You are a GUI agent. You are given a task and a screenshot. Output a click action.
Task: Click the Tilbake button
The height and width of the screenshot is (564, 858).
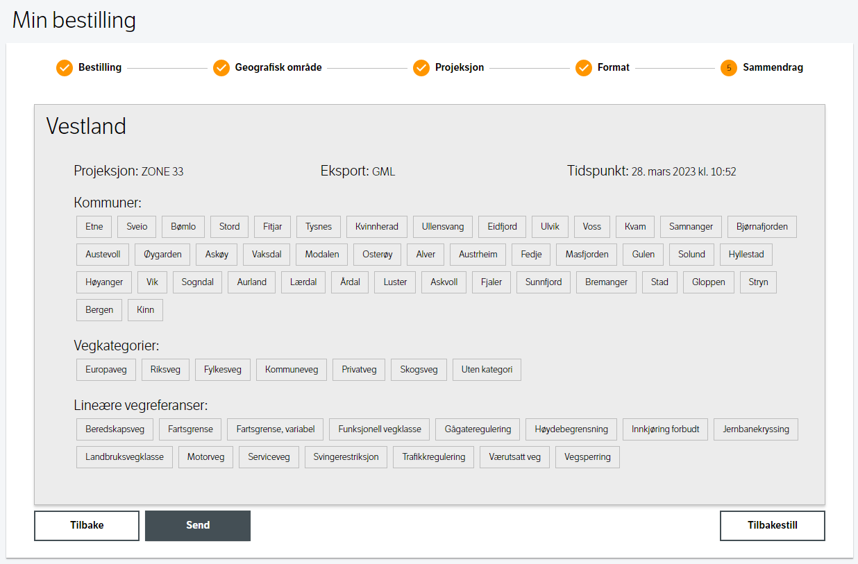click(87, 525)
